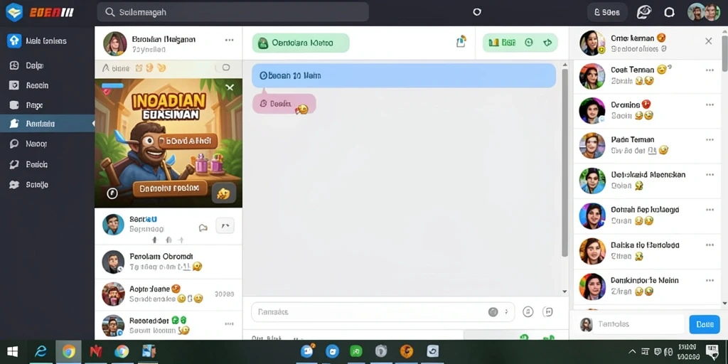Open Perolam Obromdt conversation
The width and height of the screenshot is (728, 364).
(x=168, y=262)
